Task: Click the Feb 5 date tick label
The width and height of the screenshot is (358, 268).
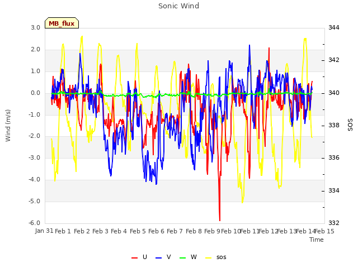Action: point(138,231)
